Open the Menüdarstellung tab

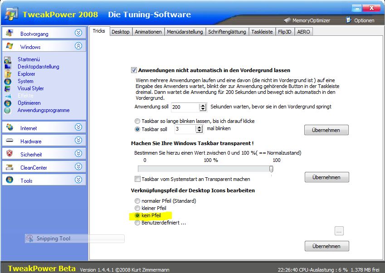(x=185, y=32)
